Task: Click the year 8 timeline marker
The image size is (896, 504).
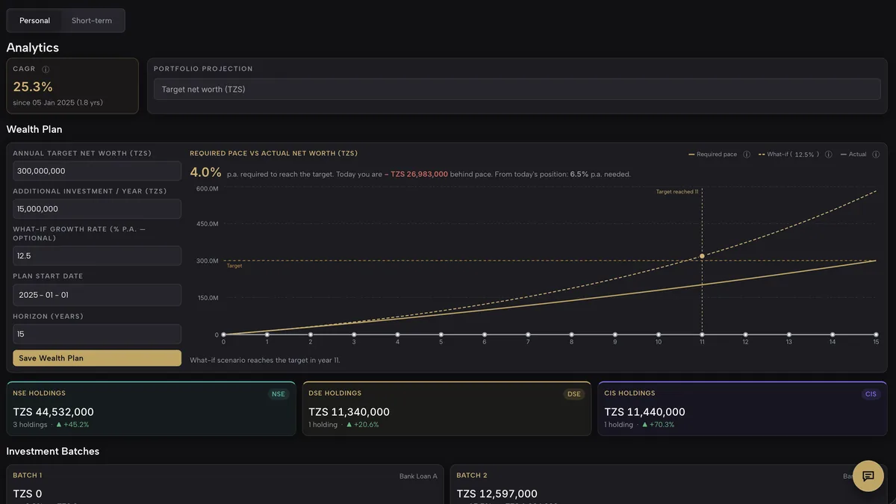Action: pyautogui.click(x=571, y=335)
